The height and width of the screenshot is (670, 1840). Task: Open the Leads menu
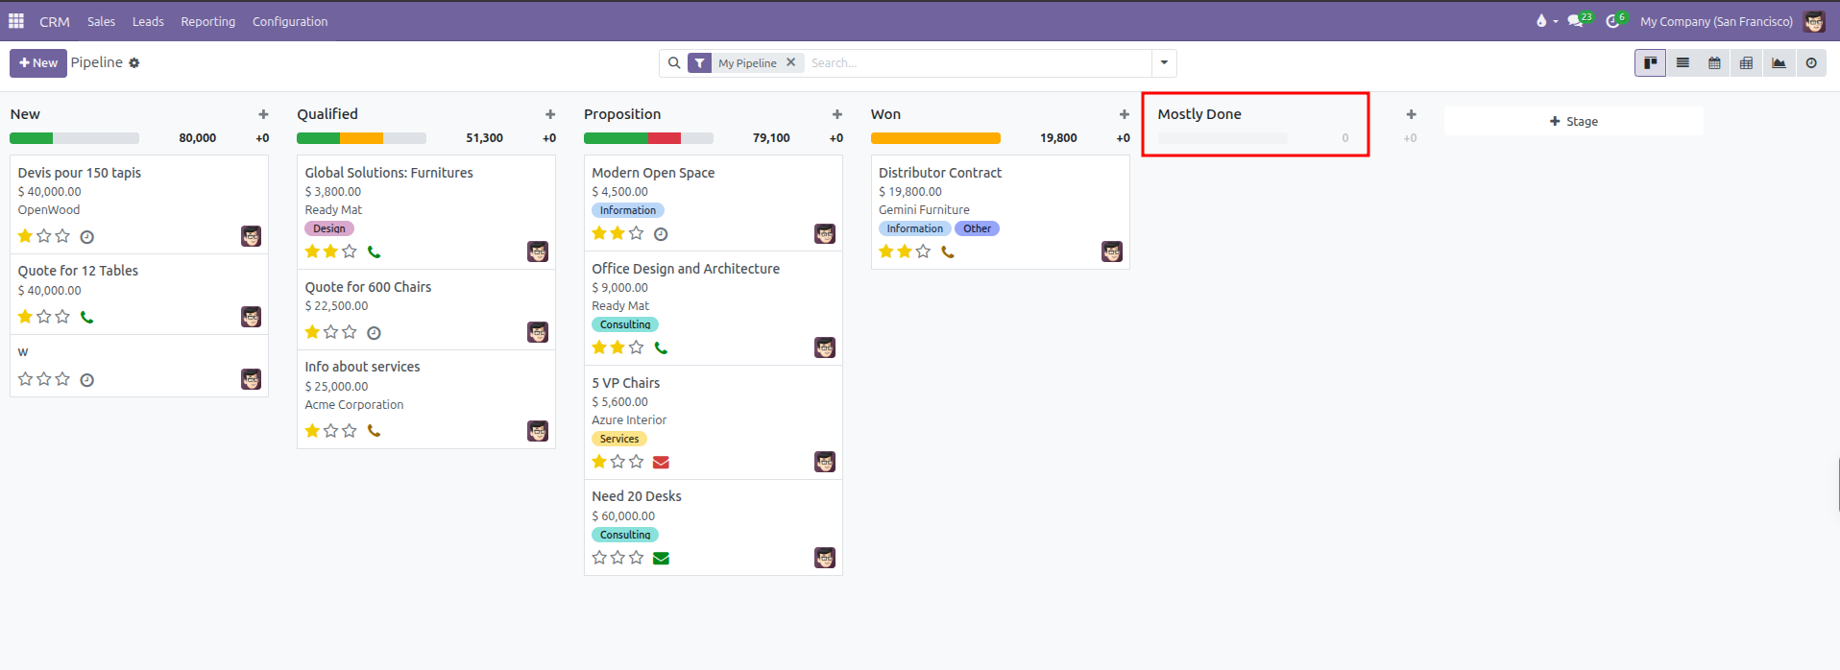point(148,21)
